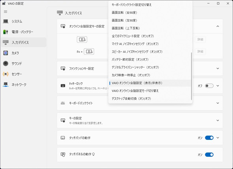Screen dimensions: 233x169
Task: Open the hamburger navigation menu
Action: tap(6, 11)
